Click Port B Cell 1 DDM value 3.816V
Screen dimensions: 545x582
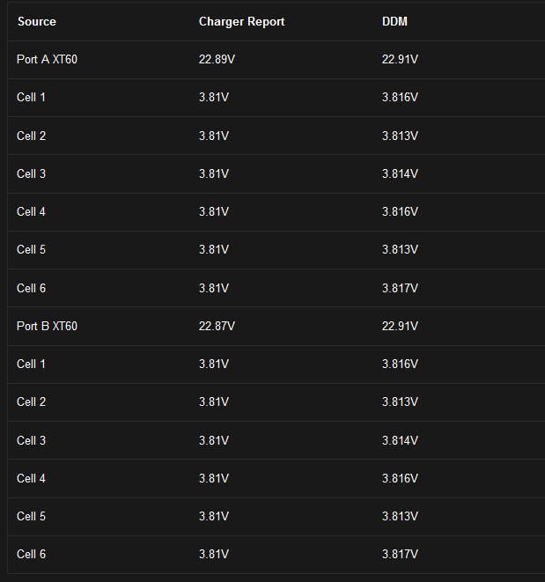pos(400,364)
